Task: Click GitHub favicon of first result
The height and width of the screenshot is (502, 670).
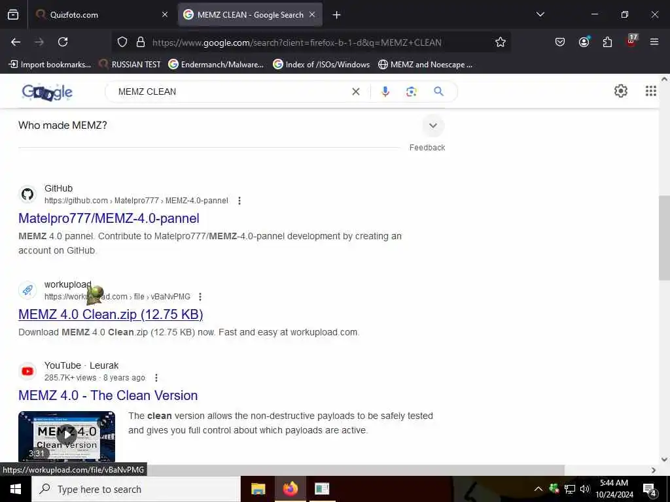Action: [x=27, y=194]
